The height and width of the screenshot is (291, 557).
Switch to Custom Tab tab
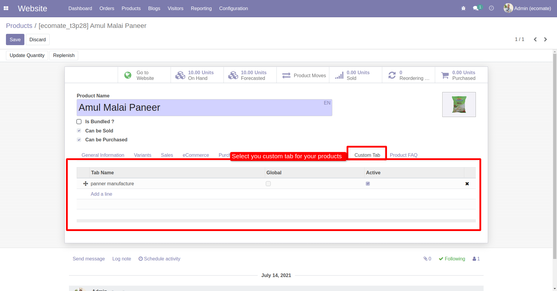click(367, 155)
